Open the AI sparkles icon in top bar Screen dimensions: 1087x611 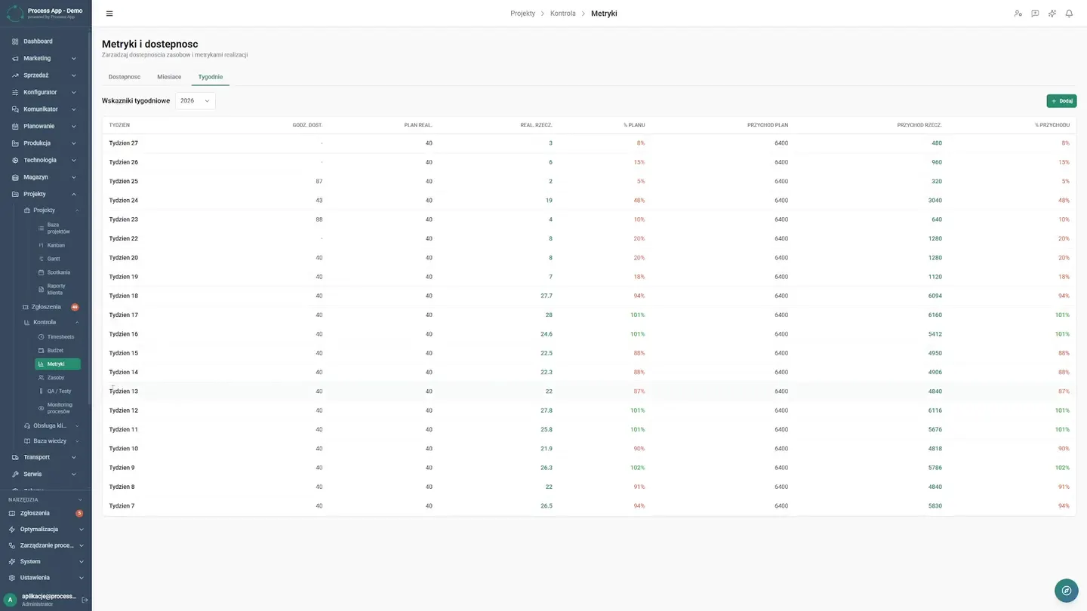coord(1052,14)
